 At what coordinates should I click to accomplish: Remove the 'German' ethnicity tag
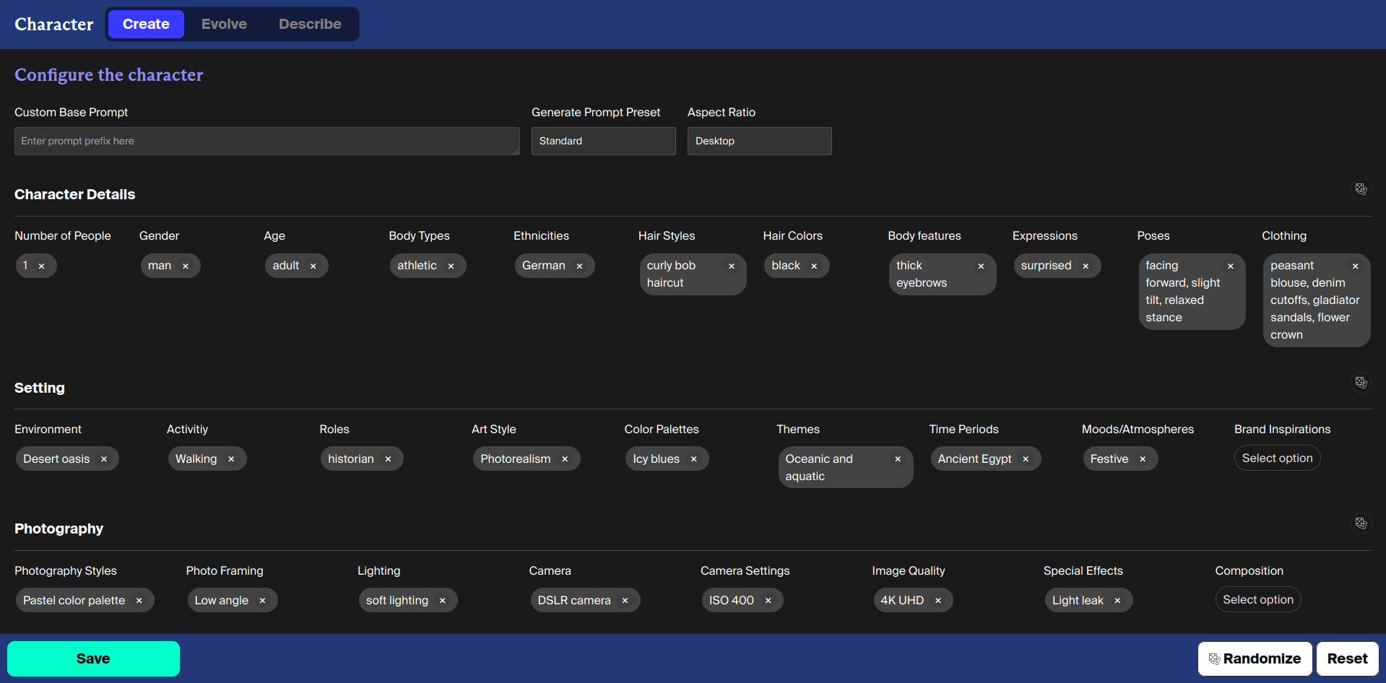(x=579, y=266)
